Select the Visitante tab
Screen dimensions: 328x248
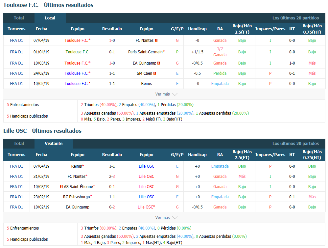(54, 144)
